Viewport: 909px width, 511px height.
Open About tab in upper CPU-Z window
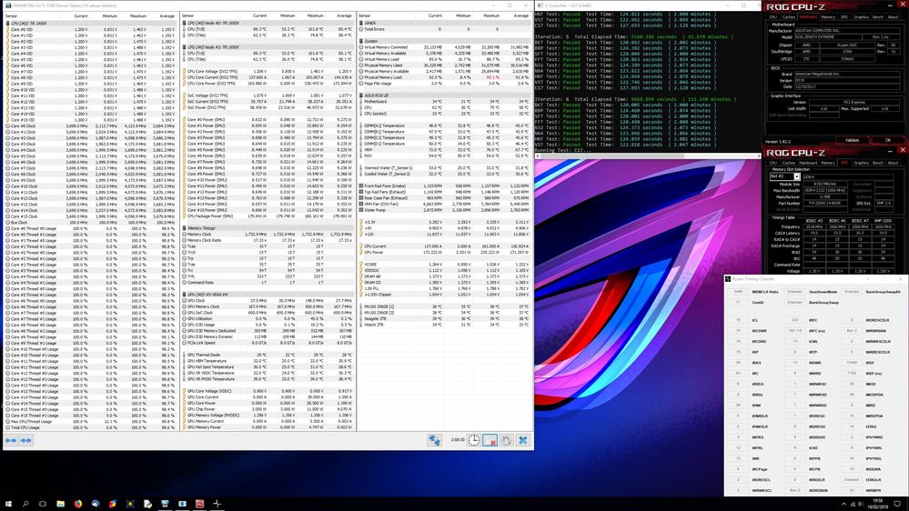coord(893,16)
